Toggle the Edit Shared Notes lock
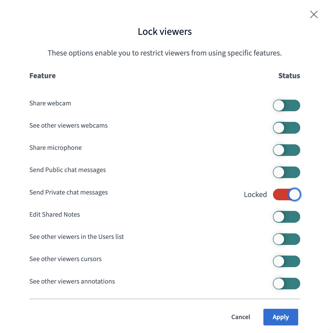 (x=287, y=217)
